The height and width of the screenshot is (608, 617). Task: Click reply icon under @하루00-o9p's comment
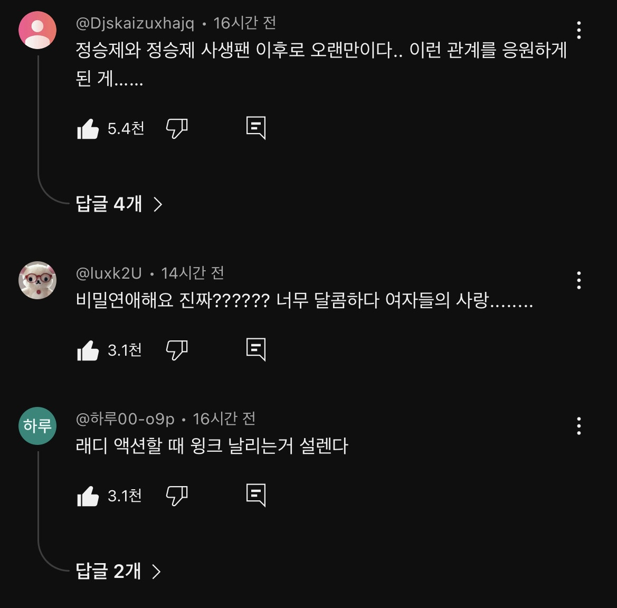(x=256, y=495)
